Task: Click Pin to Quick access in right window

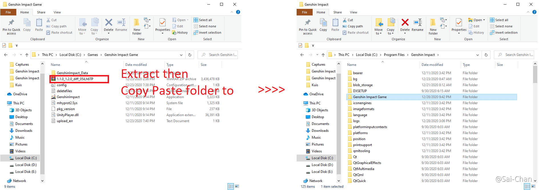Action: 308,27
